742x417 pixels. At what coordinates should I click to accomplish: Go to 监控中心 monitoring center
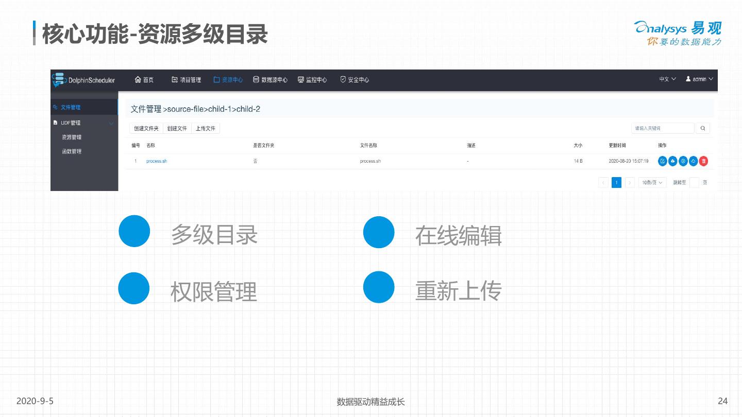(x=312, y=80)
